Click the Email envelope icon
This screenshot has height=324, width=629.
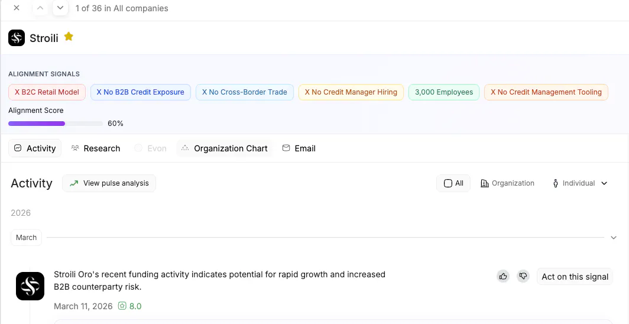pyautogui.click(x=286, y=148)
